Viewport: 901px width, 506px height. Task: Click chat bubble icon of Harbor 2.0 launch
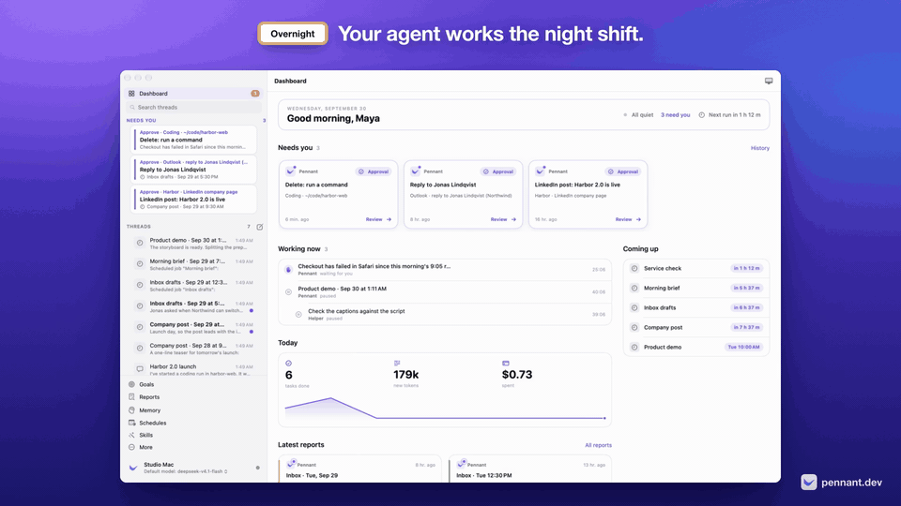[x=140, y=369]
